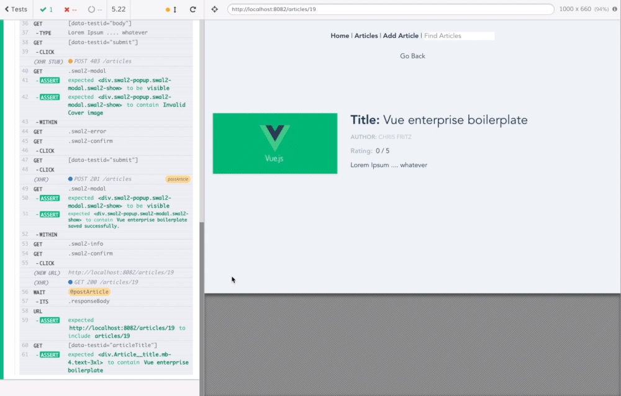Click the @postArticle alias in WAIT command
Image resolution: width=621 pixels, height=396 pixels.
[x=89, y=292]
